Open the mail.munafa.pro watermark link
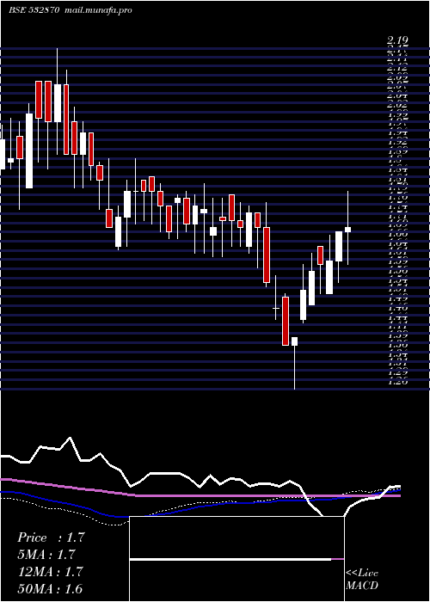Screen dimensions: 430x602 [97, 10]
